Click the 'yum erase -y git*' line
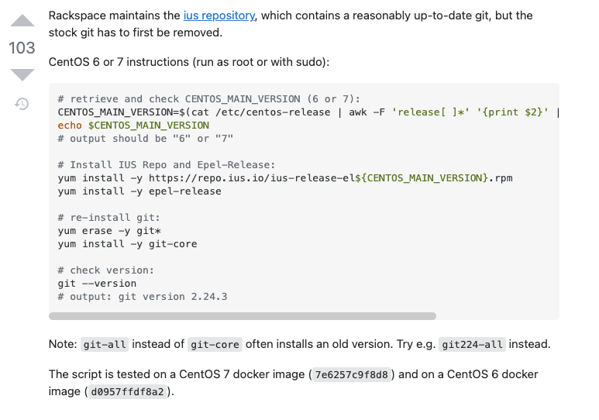The height and width of the screenshot is (420, 599). pos(109,231)
